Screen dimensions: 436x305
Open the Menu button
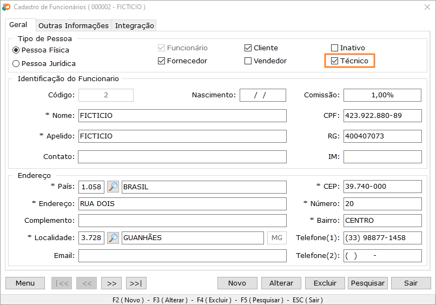coord(25,283)
